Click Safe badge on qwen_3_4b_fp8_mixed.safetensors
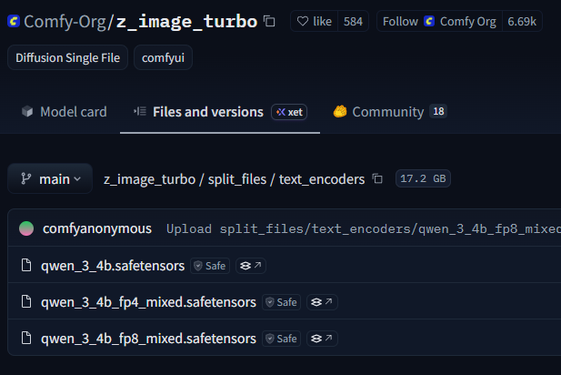Screen dimensions: 561x375 coord(281,339)
